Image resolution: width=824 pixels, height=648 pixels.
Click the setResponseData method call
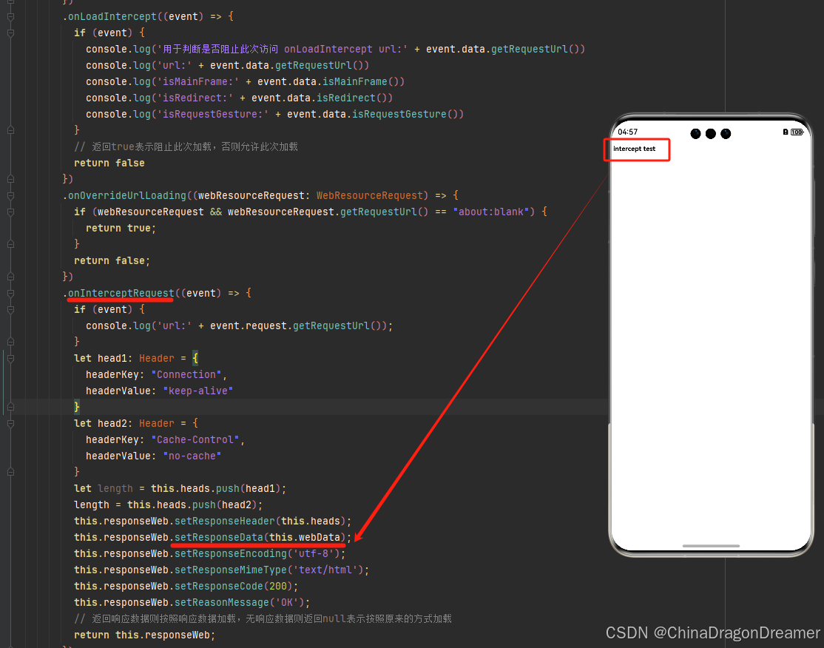(219, 538)
